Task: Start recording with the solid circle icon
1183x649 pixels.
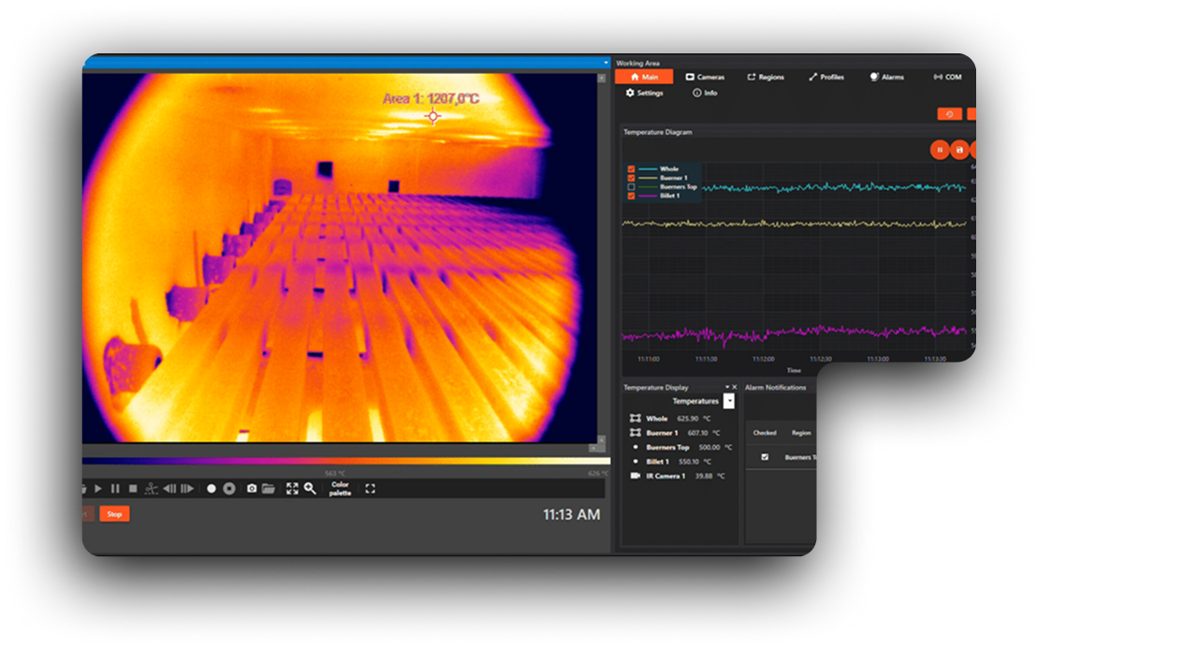Action: coord(212,488)
